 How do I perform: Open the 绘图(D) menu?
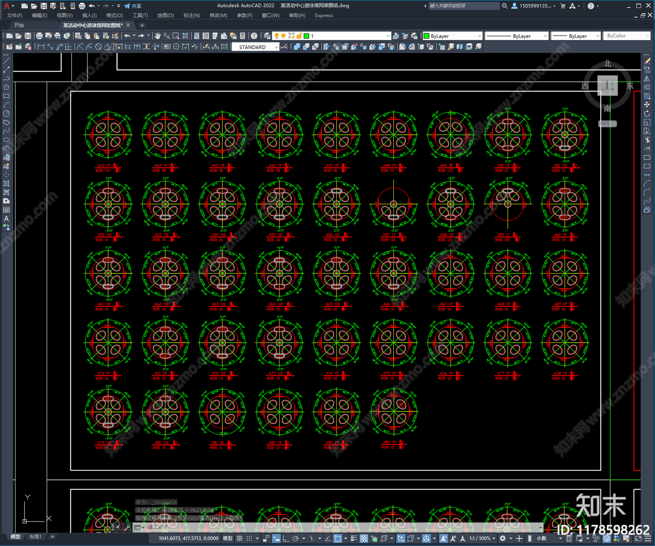pos(165,16)
